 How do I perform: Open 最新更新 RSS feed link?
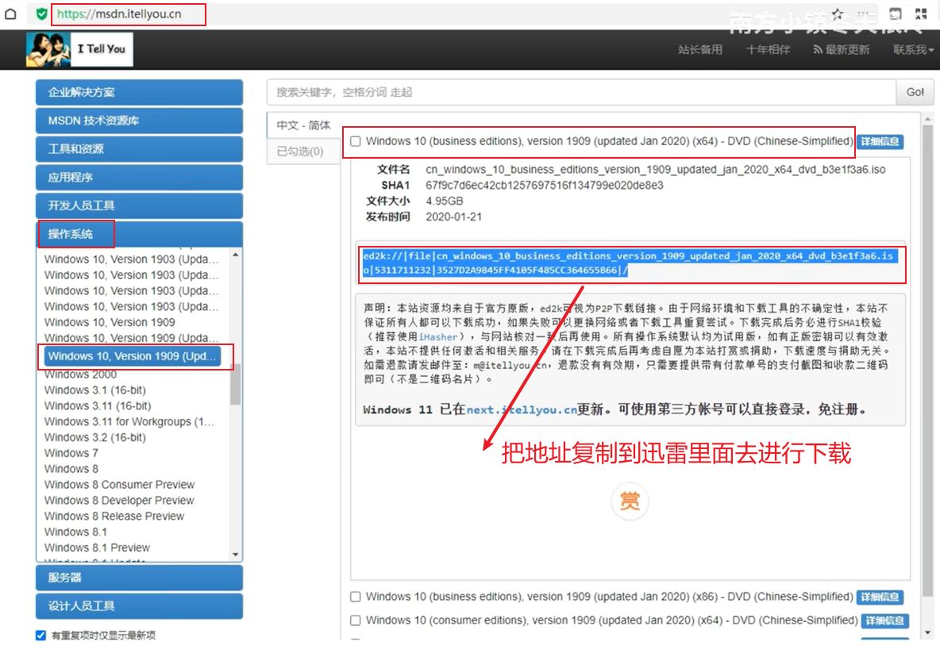(841, 49)
